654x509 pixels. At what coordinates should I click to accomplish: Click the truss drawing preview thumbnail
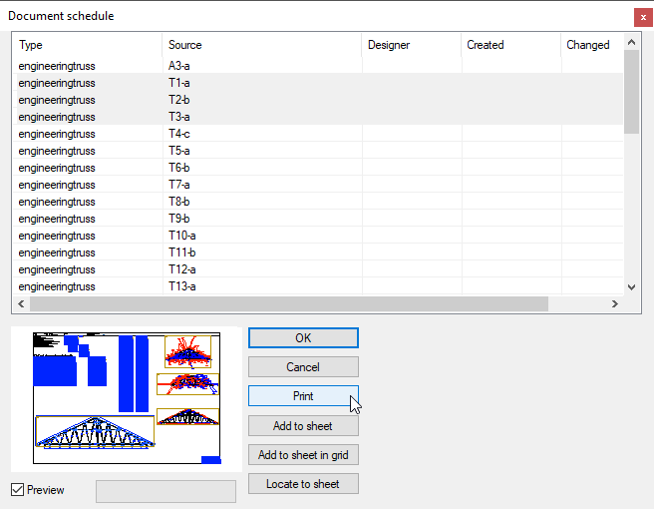tap(127, 398)
